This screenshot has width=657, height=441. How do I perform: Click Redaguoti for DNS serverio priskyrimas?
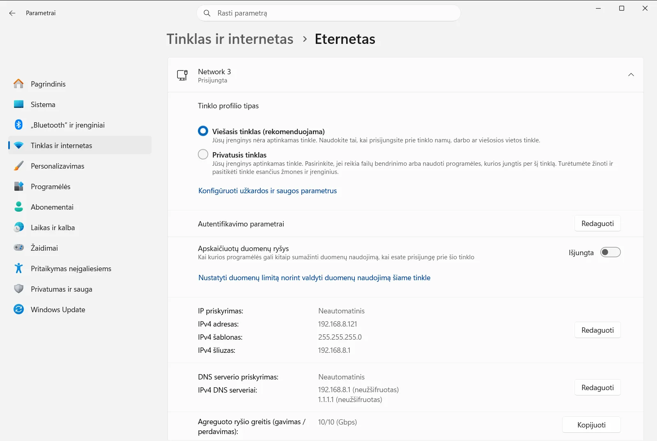597,388
